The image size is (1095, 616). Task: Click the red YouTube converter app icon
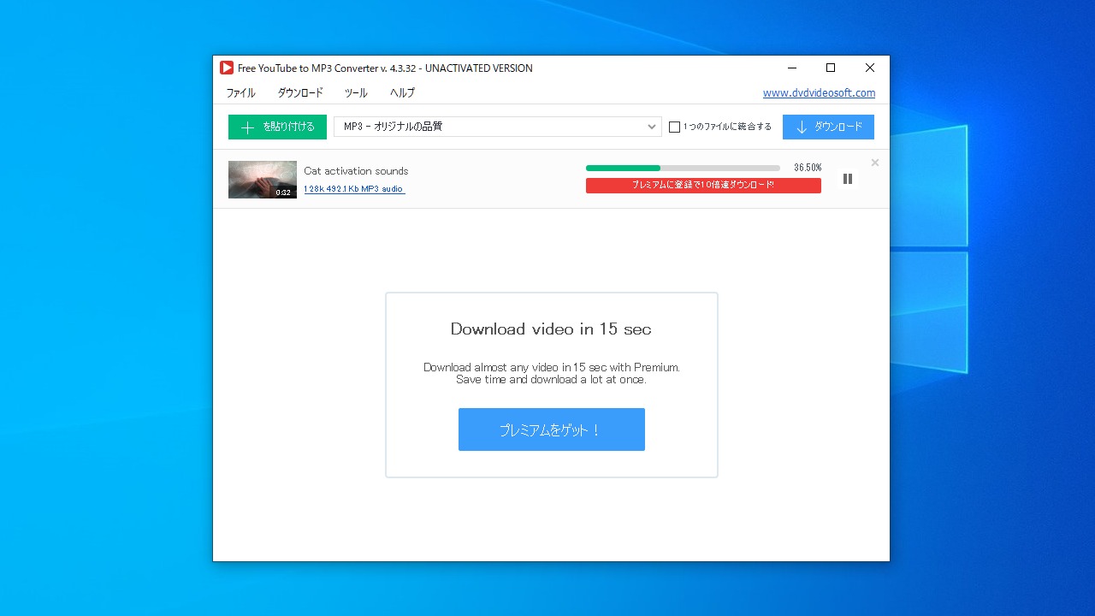click(x=227, y=68)
